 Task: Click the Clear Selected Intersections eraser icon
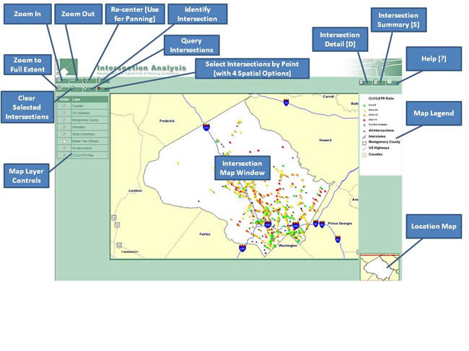tap(75, 89)
